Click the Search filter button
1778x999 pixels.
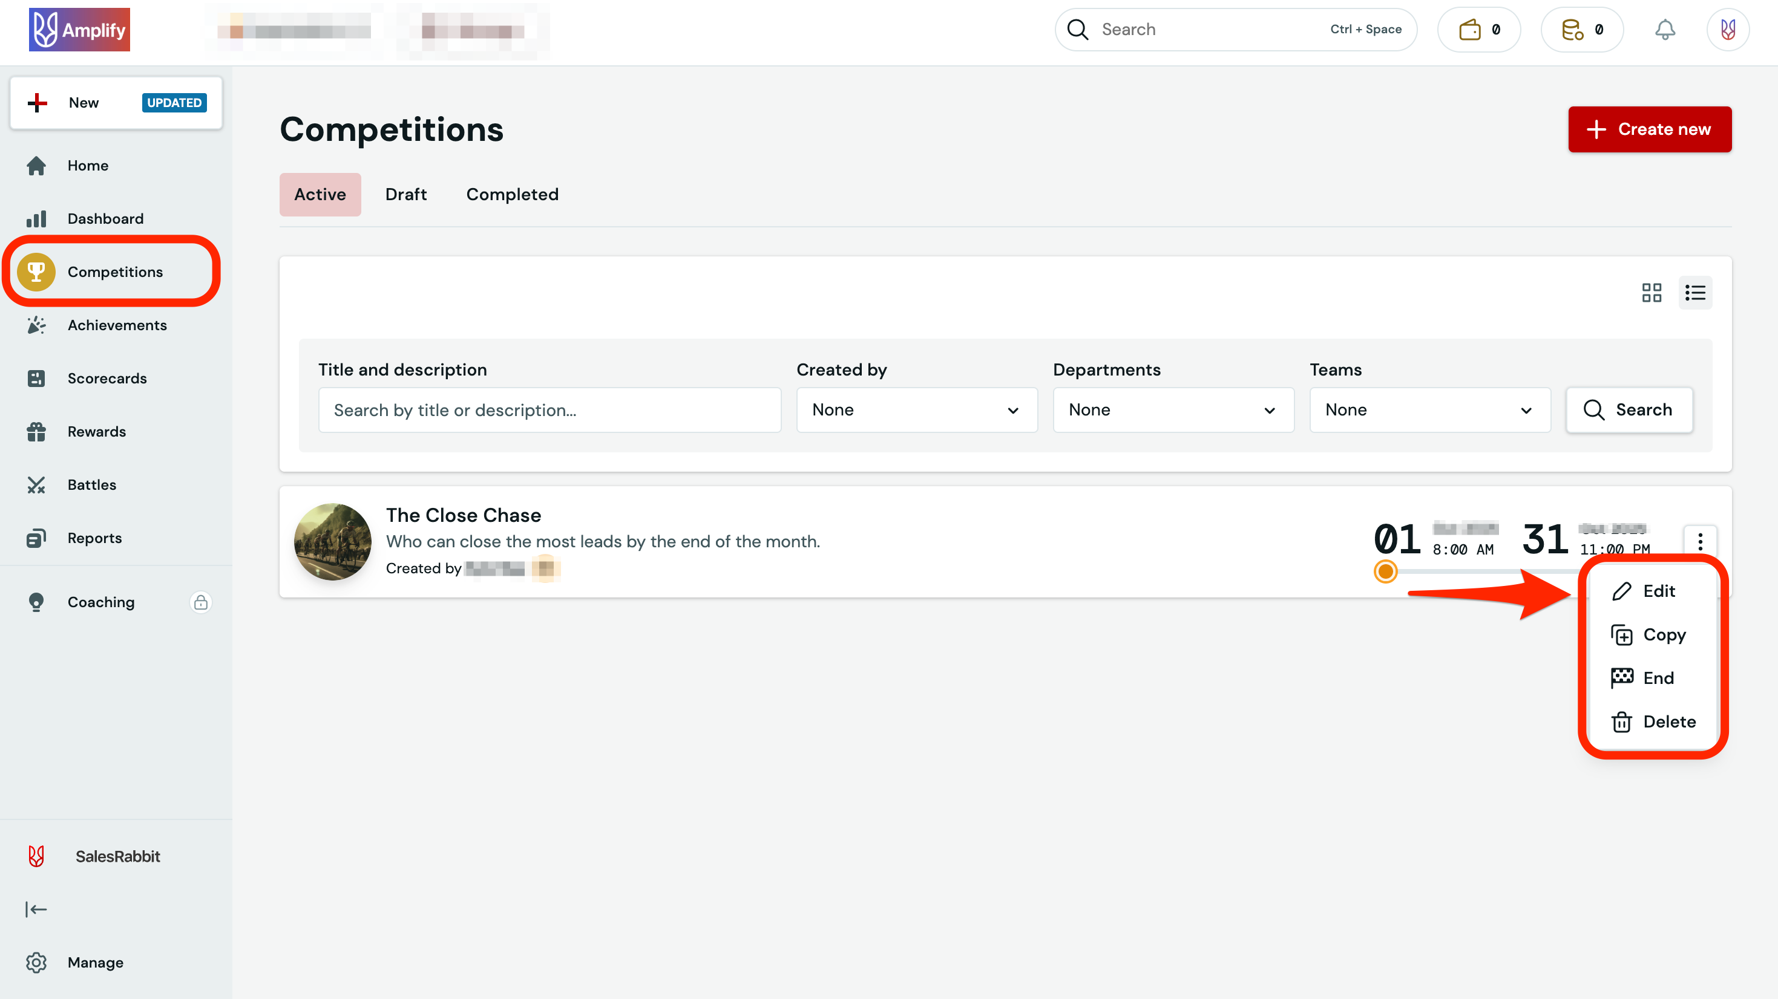[1629, 409]
